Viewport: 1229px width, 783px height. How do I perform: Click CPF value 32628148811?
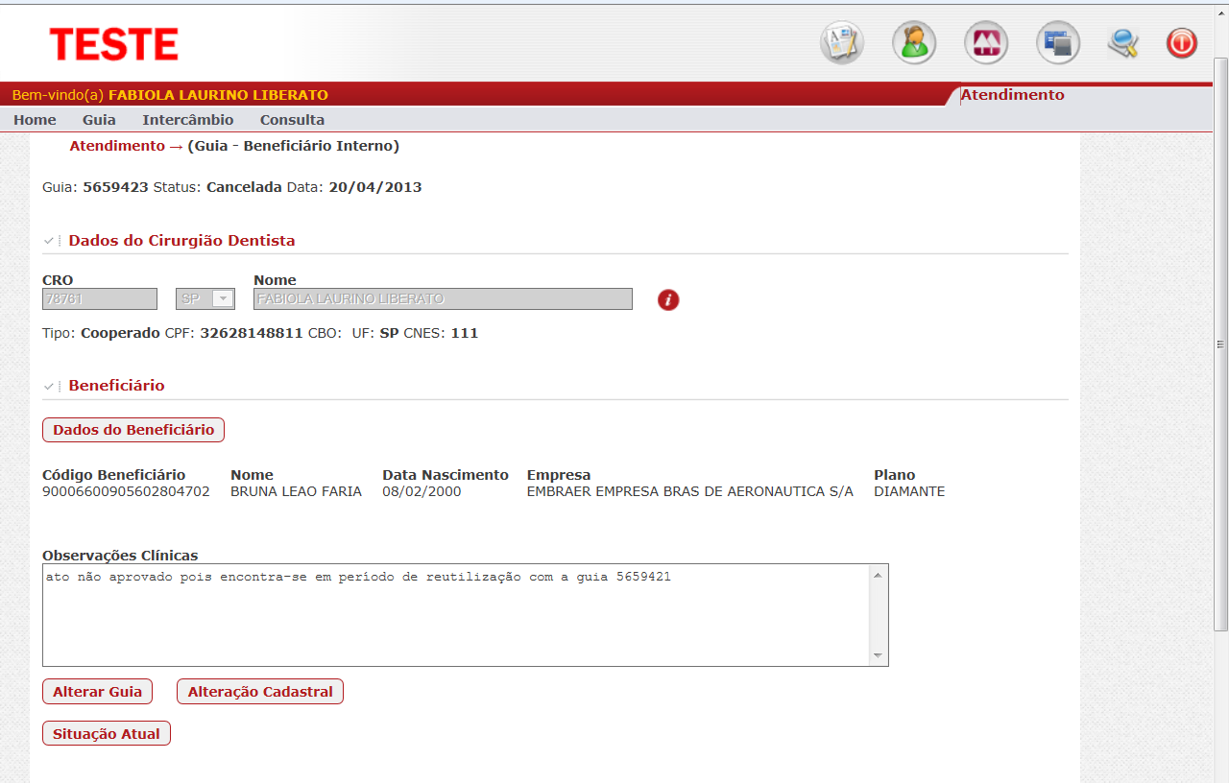pos(252,334)
